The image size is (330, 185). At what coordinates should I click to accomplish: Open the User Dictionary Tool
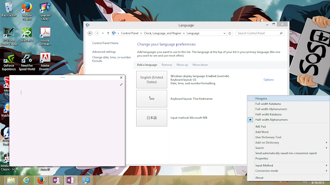pos(288,137)
